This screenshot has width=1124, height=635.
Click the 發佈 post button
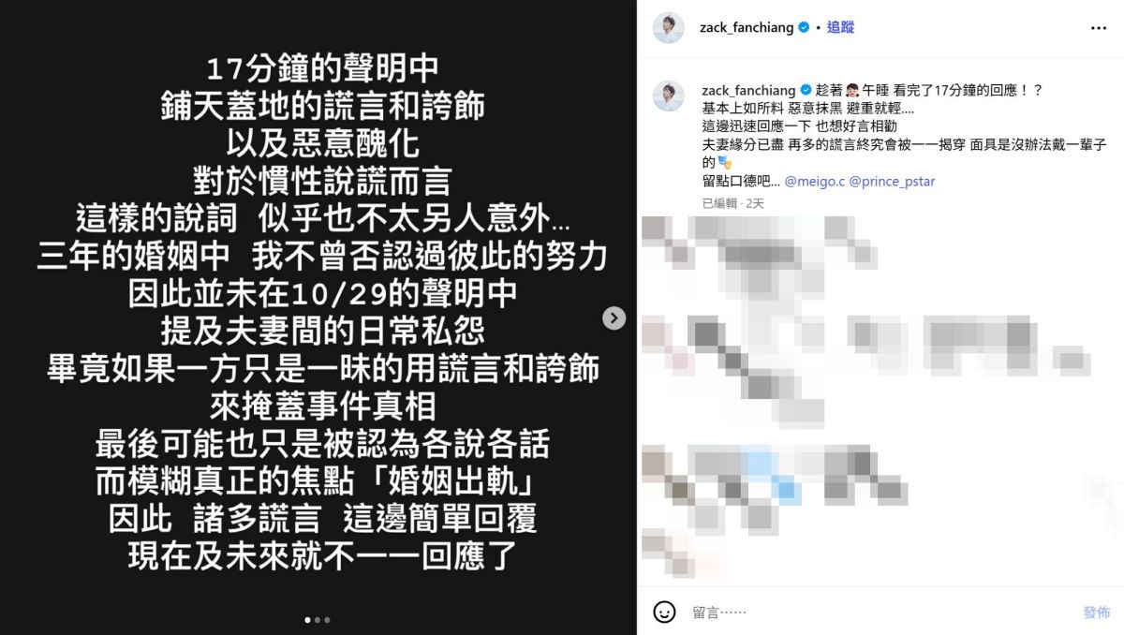(1097, 613)
